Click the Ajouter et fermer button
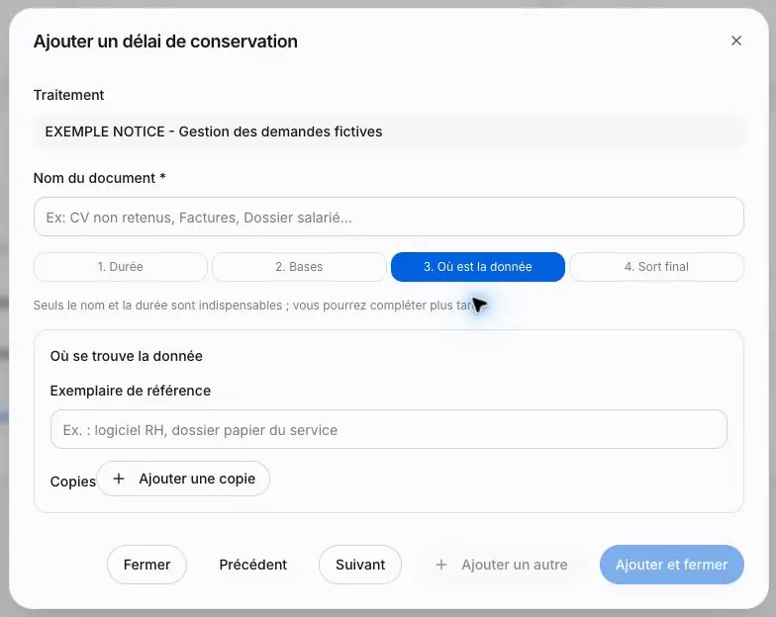 tap(671, 564)
